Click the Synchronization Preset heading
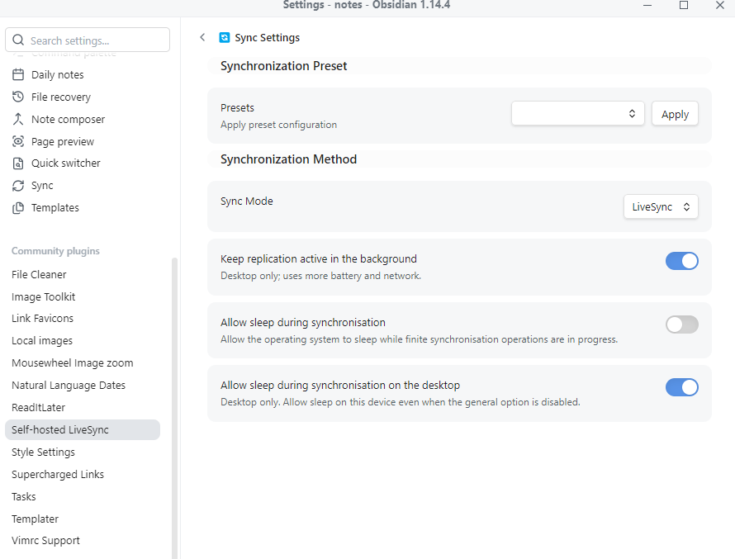Viewport: 735px width, 559px height. click(x=283, y=66)
